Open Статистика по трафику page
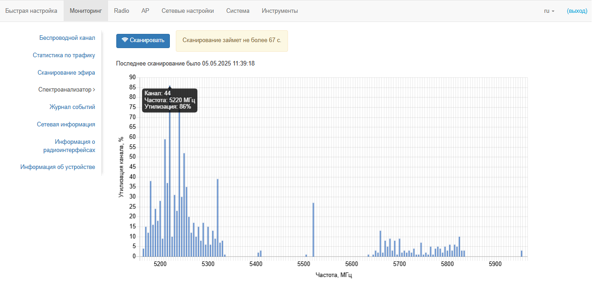 pyautogui.click(x=64, y=55)
